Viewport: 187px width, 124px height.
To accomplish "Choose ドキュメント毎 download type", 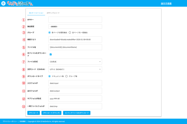I will pyautogui.click(x=50, y=76).
